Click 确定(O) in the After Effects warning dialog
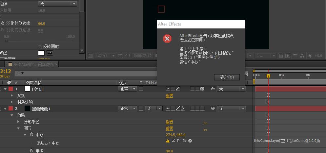Viewport: 326px width, 153px height. tap(227, 77)
